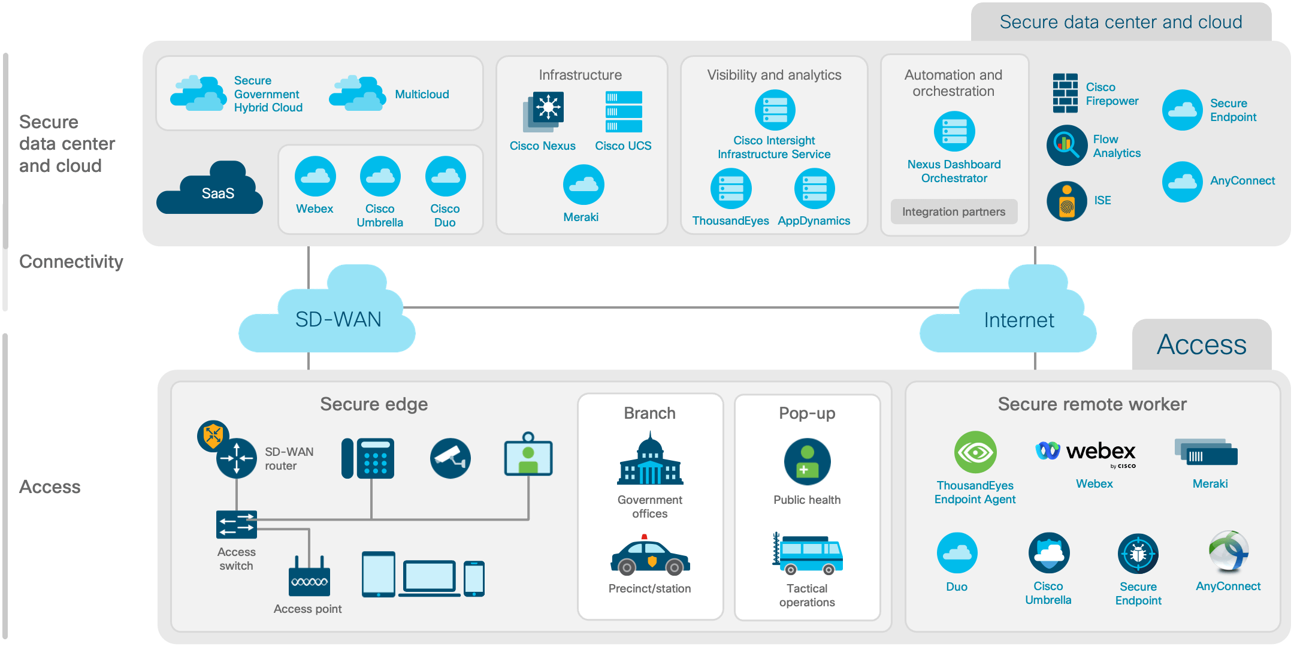Select the AnyConnect cloud icon at top
Screen dimensions: 1294x647
point(1183,182)
